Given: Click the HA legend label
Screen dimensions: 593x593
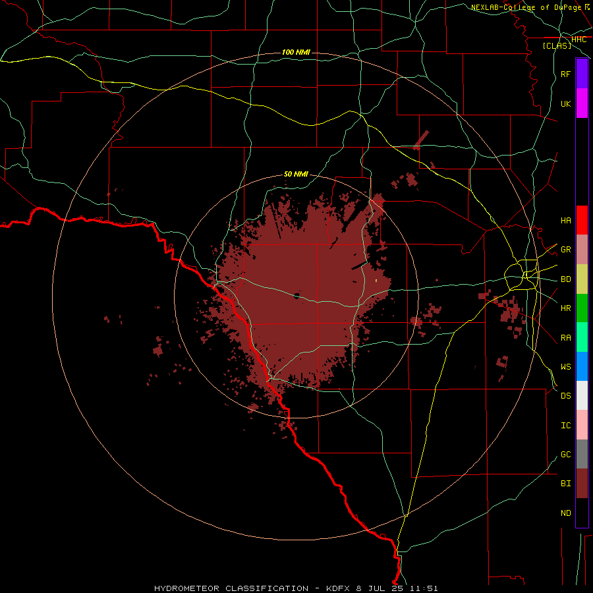Looking at the screenshot, I should 565,220.
